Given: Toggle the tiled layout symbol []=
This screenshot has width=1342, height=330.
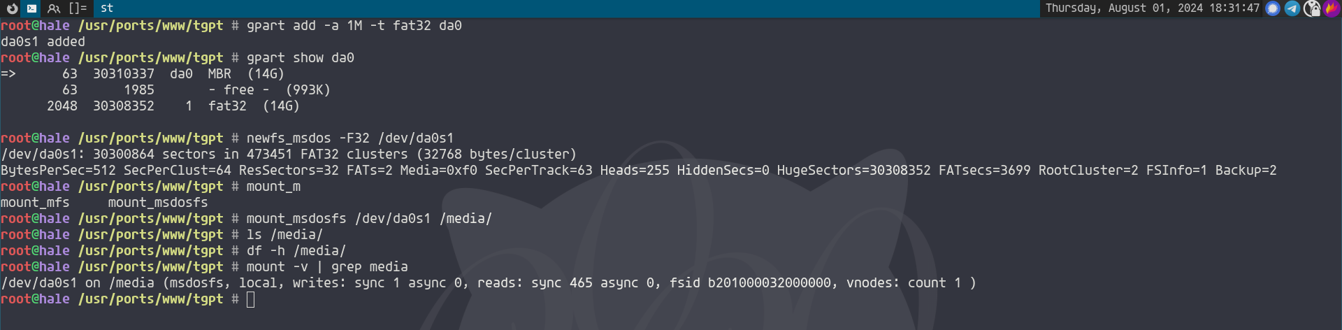Looking at the screenshot, I should click(78, 8).
